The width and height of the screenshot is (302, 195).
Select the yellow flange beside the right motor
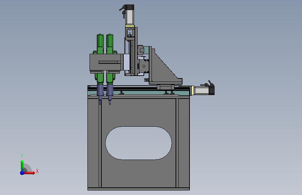(x=193, y=91)
